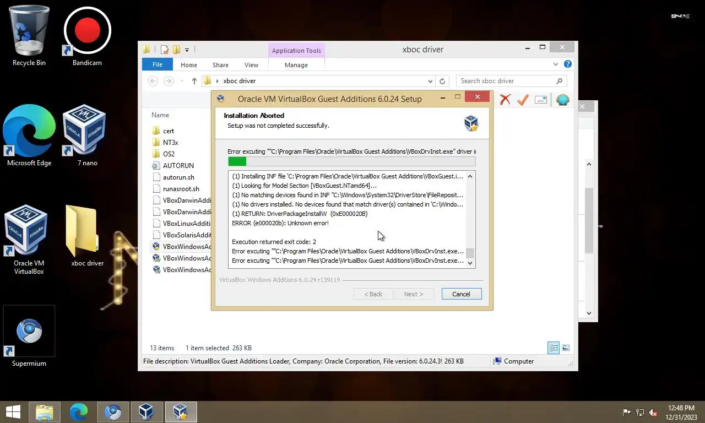Image resolution: width=705 pixels, height=423 pixels.
Task: Click the Explorer Help question mark icon
Action: (568, 64)
